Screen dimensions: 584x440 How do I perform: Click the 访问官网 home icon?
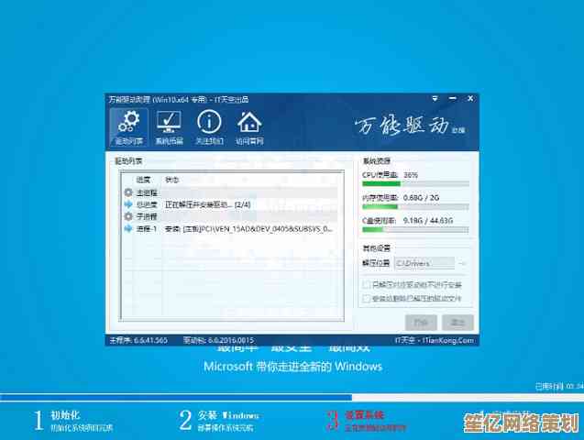pos(249,127)
